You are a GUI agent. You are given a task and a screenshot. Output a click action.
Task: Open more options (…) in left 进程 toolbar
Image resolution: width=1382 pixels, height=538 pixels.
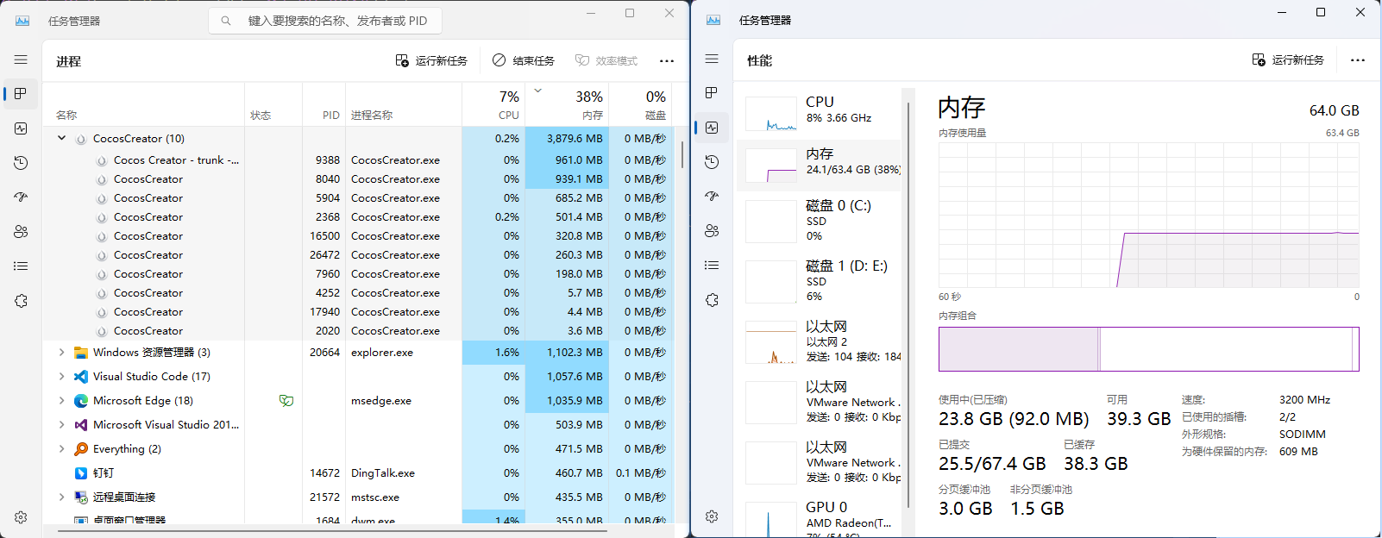[667, 60]
